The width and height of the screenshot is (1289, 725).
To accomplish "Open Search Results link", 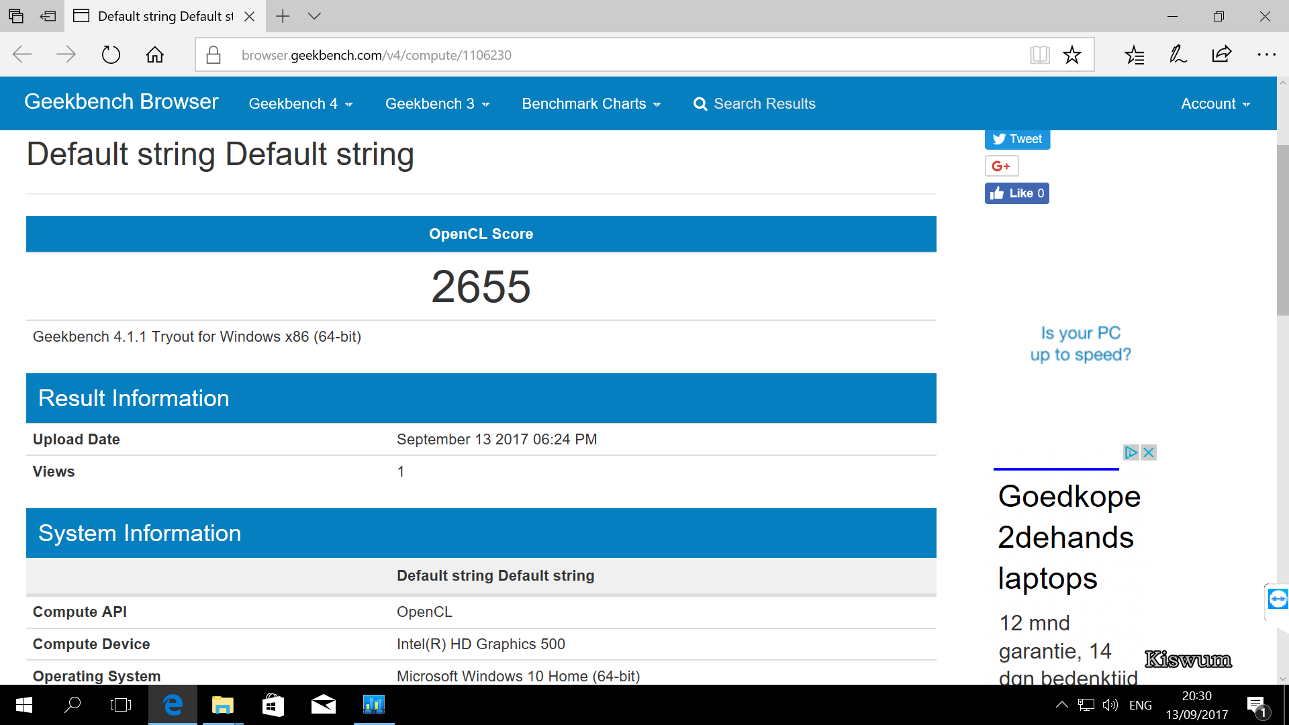I will 755,104.
